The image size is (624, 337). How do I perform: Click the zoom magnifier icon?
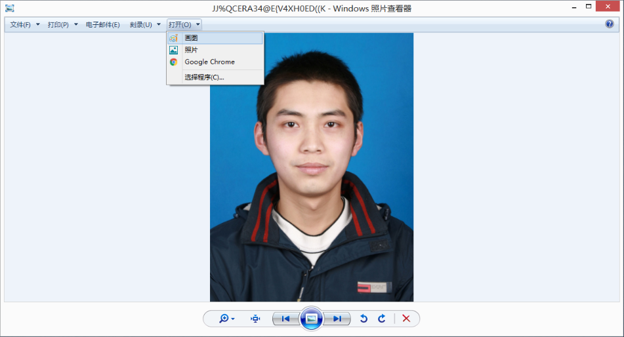click(x=224, y=318)
